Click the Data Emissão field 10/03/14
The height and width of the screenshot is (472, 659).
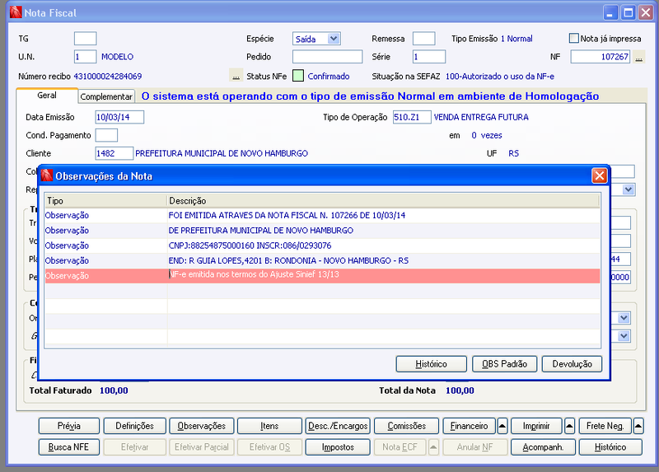coord(119,117)
